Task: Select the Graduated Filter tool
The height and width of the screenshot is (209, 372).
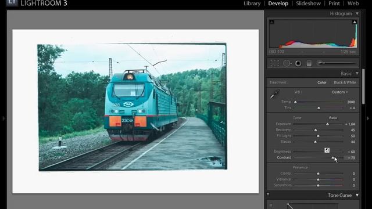Action: 309,63
